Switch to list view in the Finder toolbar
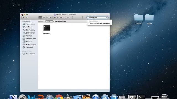177x99 pixels. pyautogui.click(x=44, y=18)
